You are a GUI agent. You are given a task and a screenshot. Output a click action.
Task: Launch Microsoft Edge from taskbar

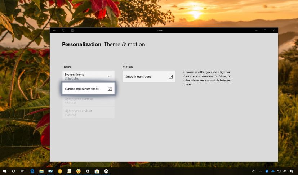(x=32, y=171)
